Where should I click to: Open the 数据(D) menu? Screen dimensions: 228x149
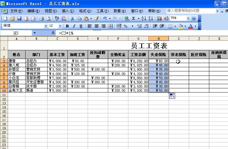[x=120, y=11]
